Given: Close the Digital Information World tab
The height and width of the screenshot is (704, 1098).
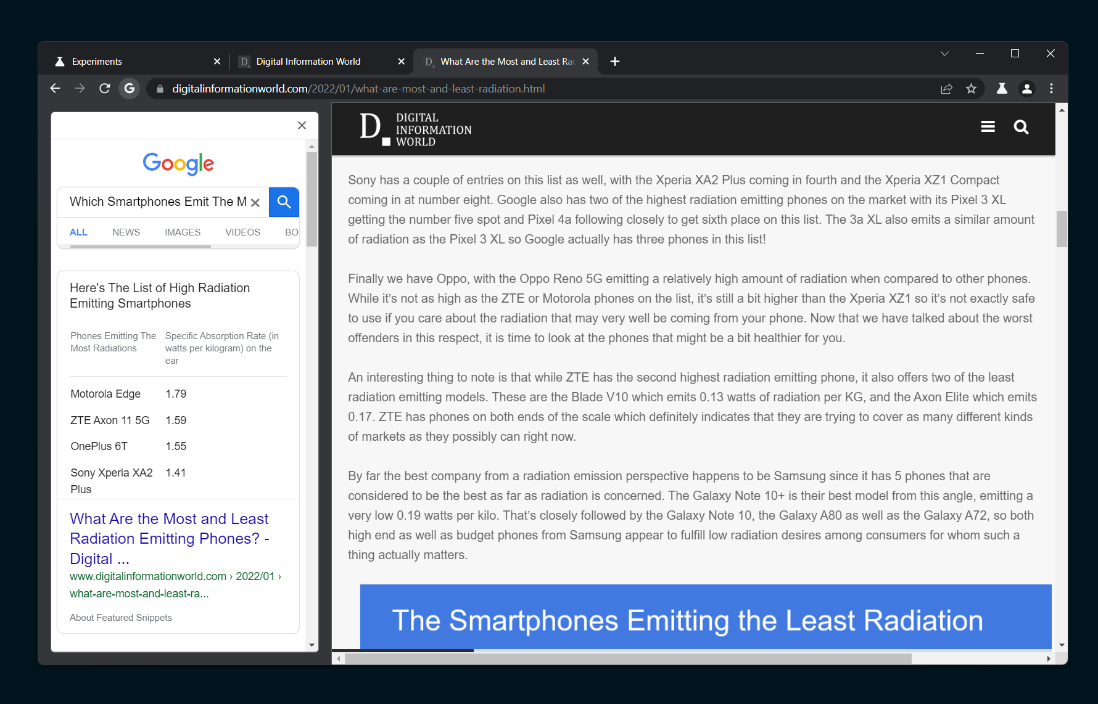Looking at the screenshot, I should point(401,62).
